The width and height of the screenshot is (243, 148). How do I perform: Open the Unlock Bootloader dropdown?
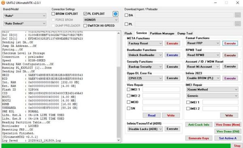click(x=145, y=55)
